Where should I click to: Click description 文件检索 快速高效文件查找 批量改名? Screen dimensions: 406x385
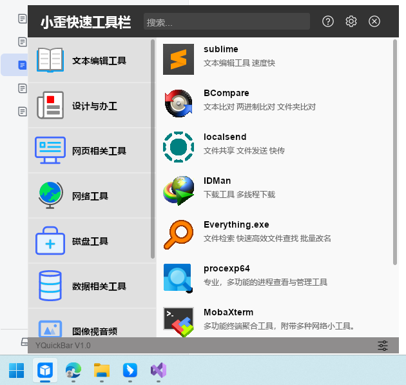267,238
